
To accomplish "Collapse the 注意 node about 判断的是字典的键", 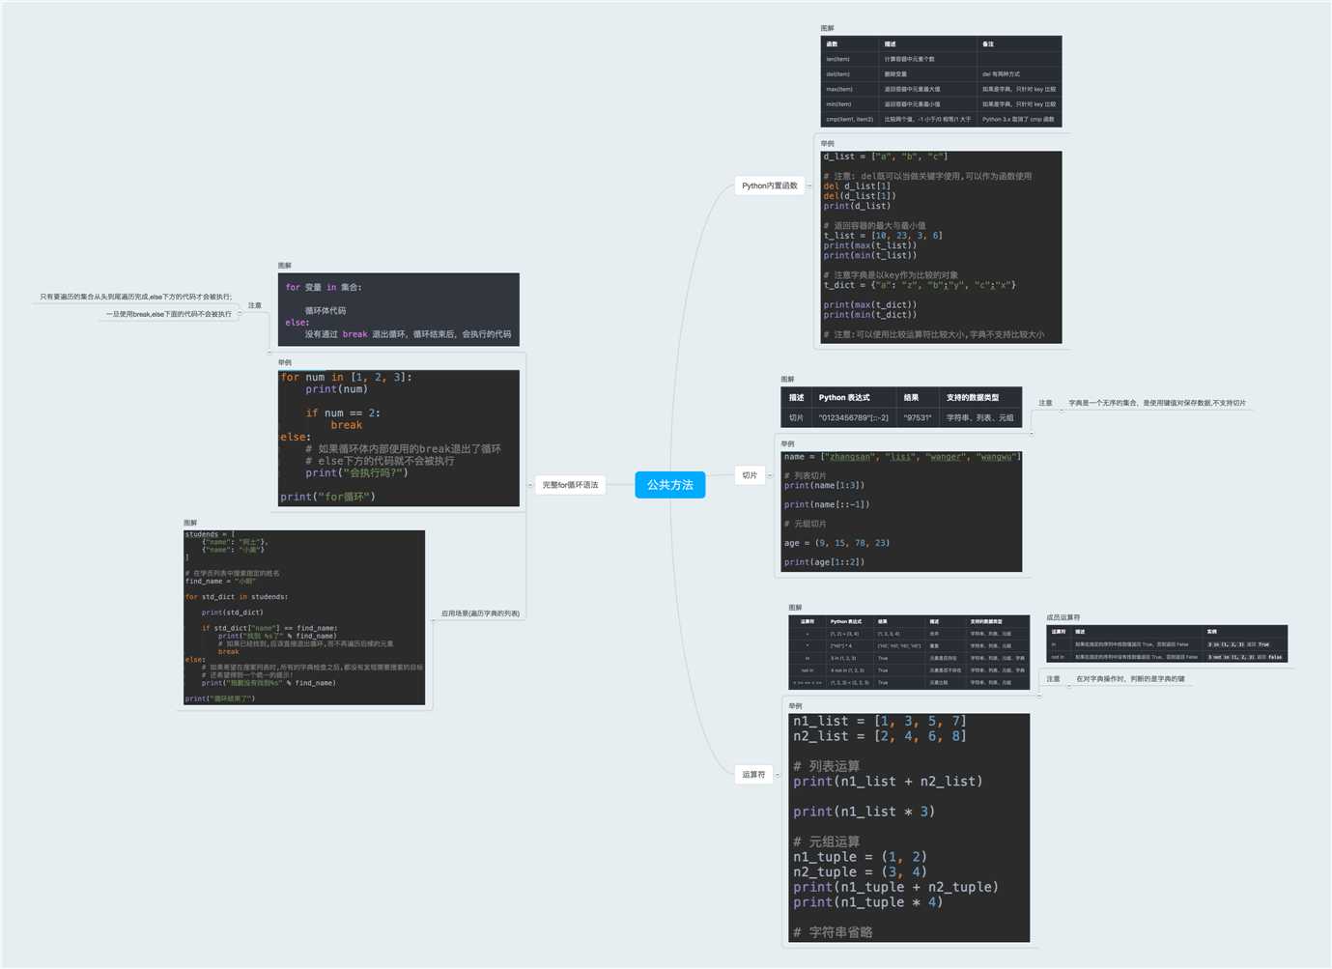I will pyautogui.click(x=1069, y=686).
